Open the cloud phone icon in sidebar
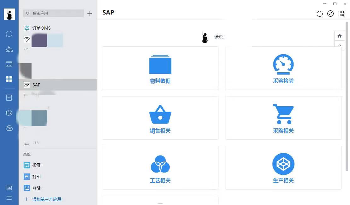350x205 pixels. [9, 128]
